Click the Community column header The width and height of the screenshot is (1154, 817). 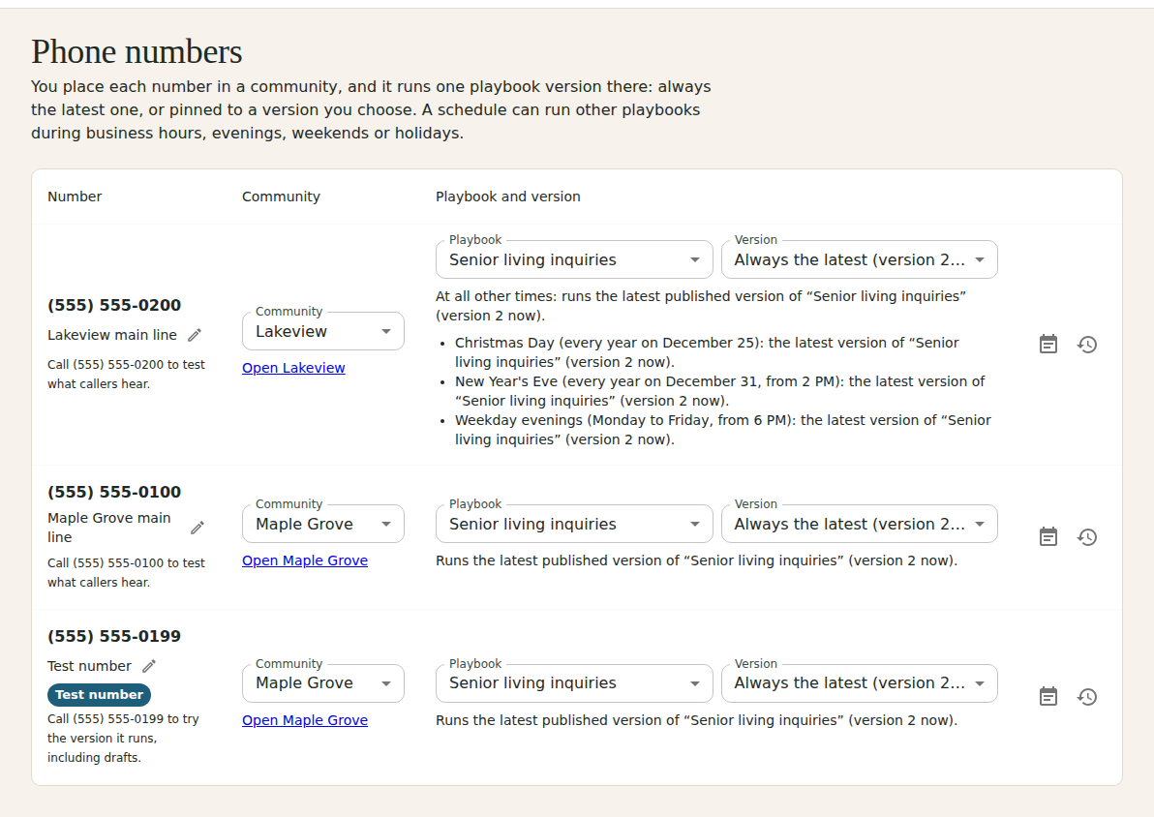tap(281, 197)
